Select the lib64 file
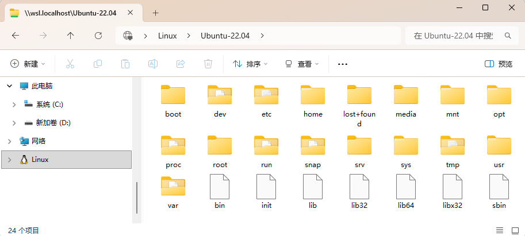This screenshot has width=525, height=236. (x=406, y=192)
